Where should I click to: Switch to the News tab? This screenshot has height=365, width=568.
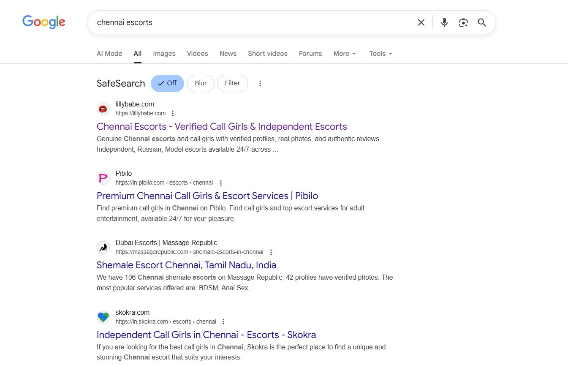pos(228,53)
